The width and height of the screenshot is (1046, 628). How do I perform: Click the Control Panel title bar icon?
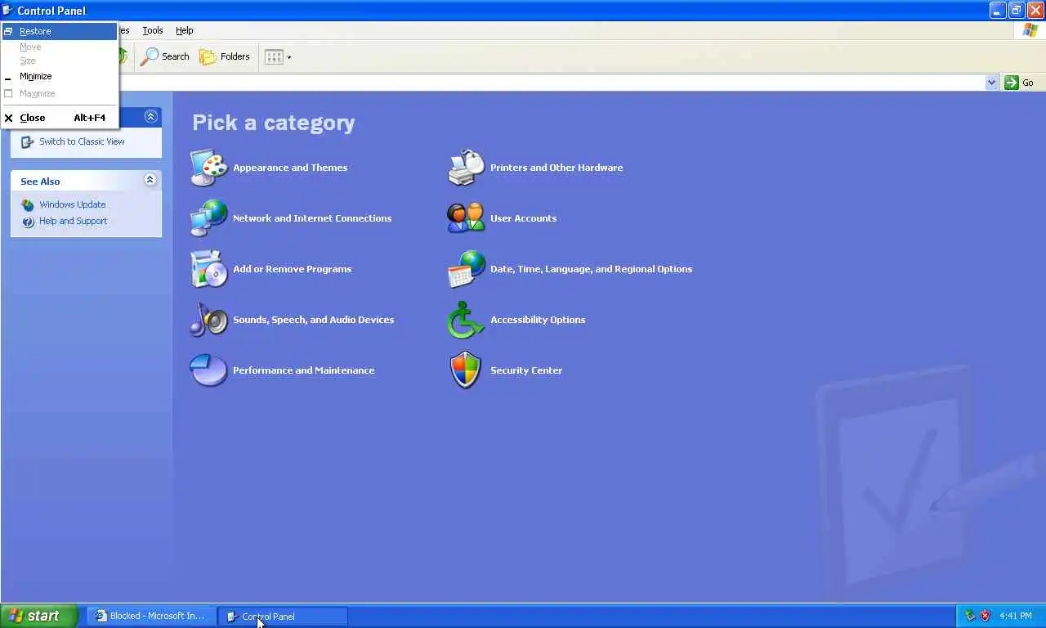click(8, 11)
